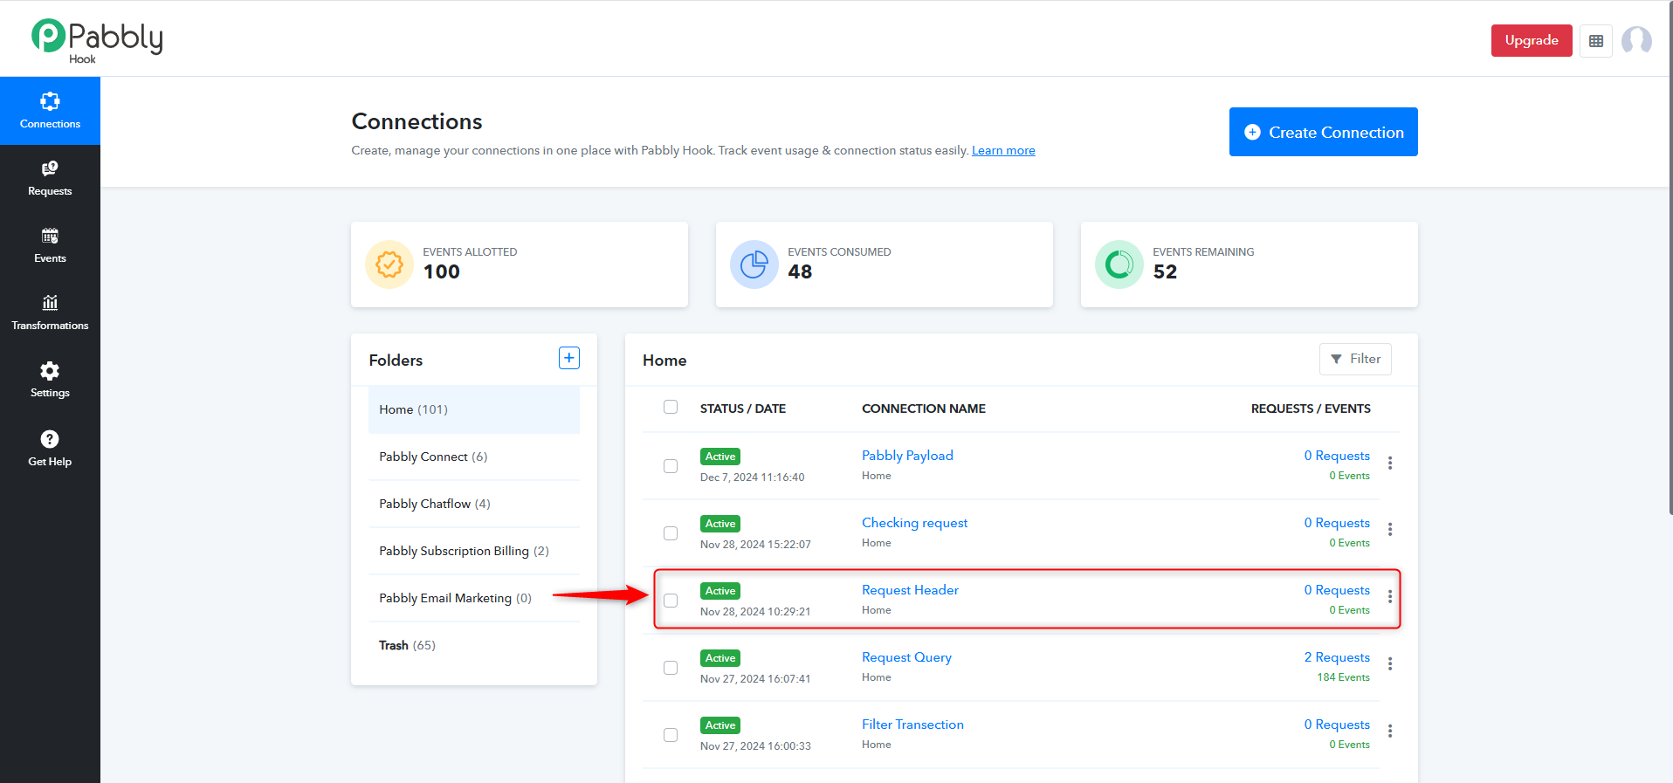The width and height of the screenshot is (1673, 783).
Task: Check the Checking request row checkbox
Action: pyautogui.click(x=671, y=533)
